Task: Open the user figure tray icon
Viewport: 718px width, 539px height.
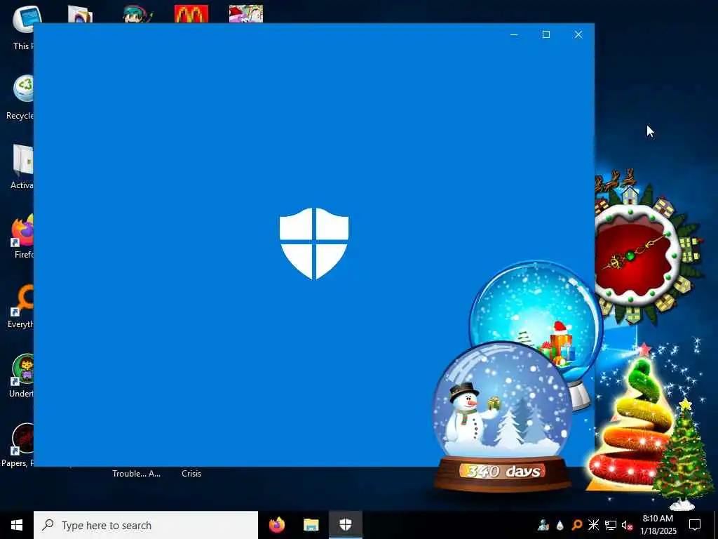Action: pos(543,525)
